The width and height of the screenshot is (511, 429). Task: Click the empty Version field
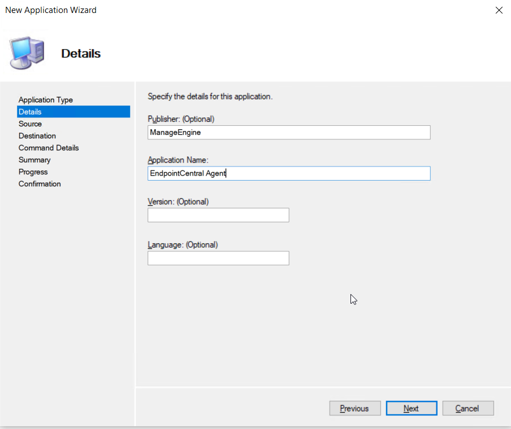[x=218, y=215]
